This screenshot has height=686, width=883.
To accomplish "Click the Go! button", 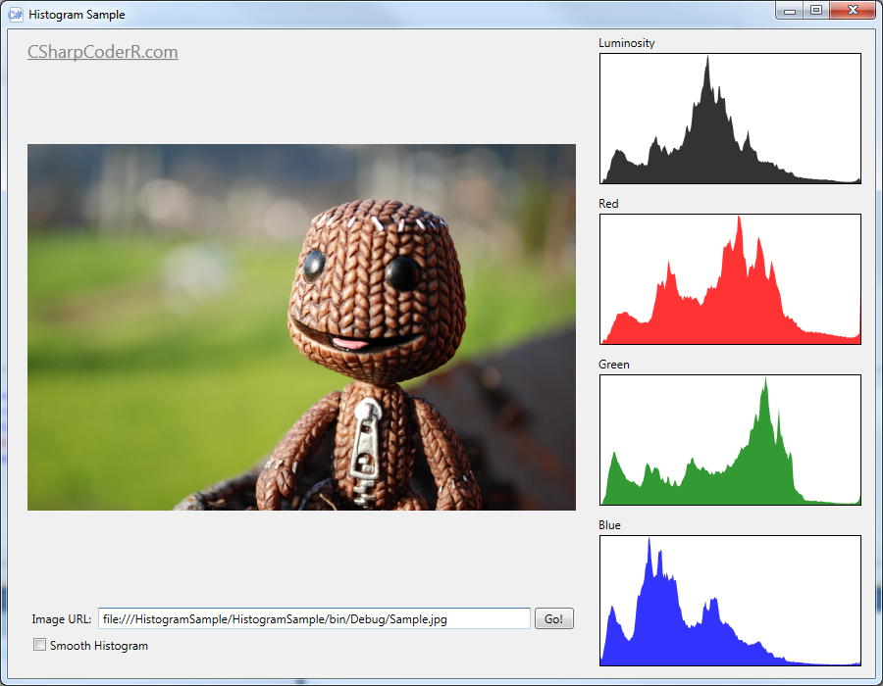I will tap(553, 618).
